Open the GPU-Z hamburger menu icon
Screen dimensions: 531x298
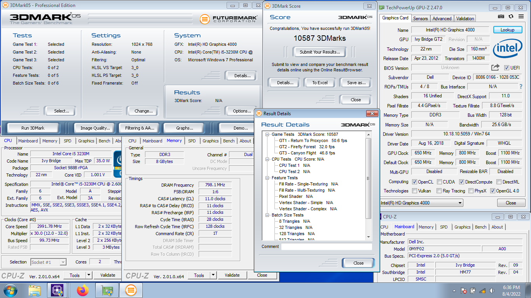(521, 17)
